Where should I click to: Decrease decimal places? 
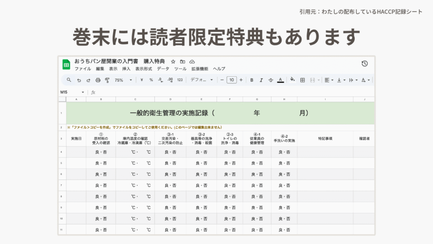pos(160,80)
